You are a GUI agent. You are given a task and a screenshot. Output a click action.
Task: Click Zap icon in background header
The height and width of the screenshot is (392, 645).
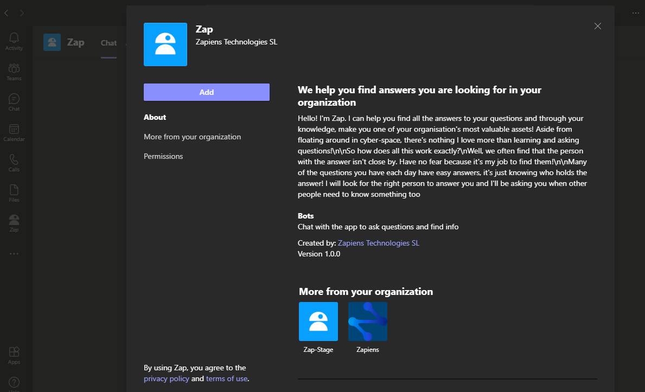point(52,42)
